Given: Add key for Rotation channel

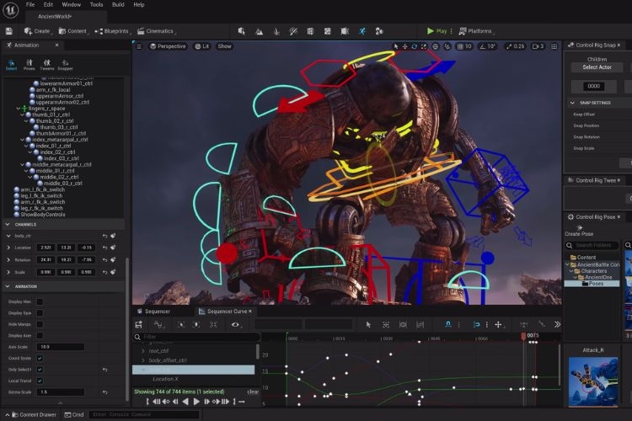Looking at the screenshot, I should click(113, 260).
